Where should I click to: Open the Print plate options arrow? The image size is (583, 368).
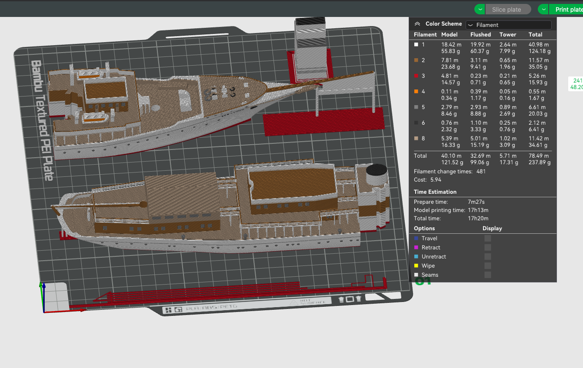point(543,9)
